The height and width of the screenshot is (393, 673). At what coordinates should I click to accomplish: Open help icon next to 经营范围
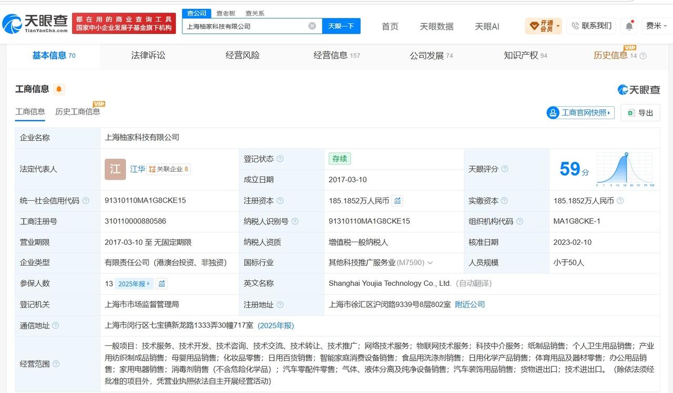[x=56, y=364]
